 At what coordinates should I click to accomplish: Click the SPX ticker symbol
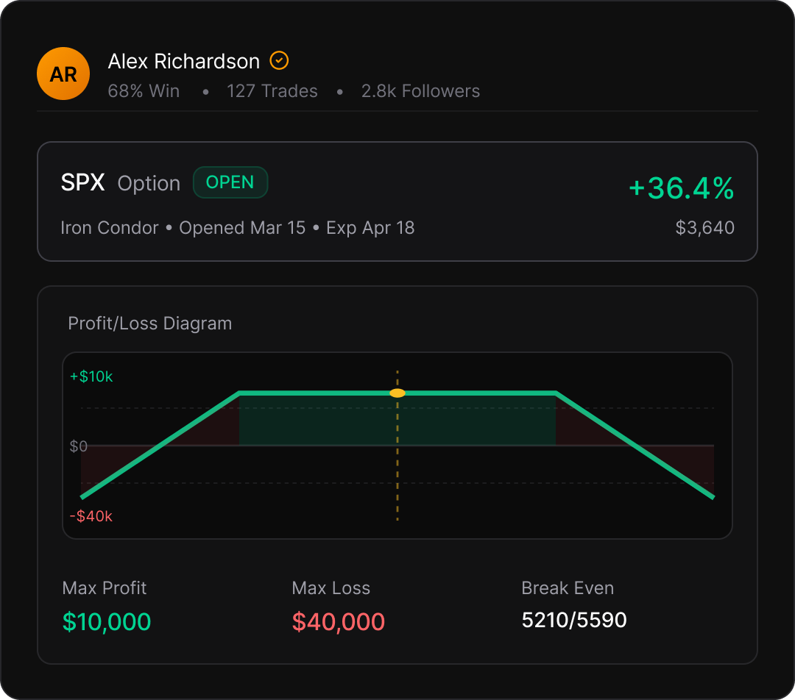tap(82, 182)
